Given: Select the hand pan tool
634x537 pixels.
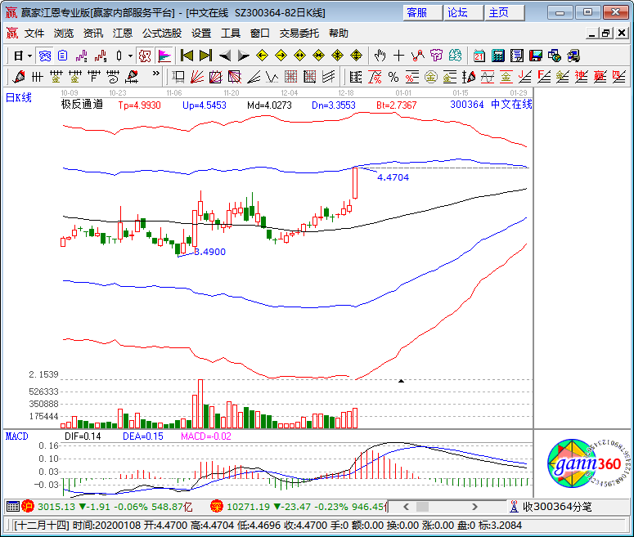Looking at the screenshot, I should click(380, 56).
